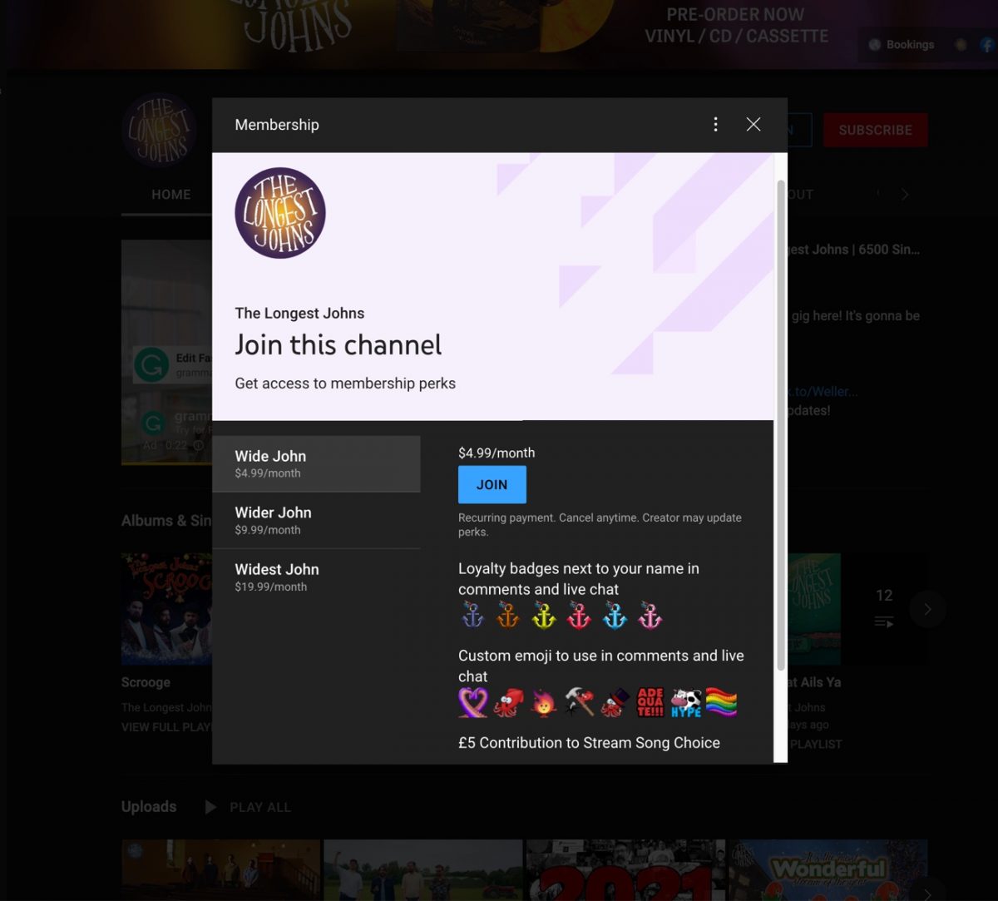Click the purple anchor loyalty badge
998x901 pixels.
point(472,616)
